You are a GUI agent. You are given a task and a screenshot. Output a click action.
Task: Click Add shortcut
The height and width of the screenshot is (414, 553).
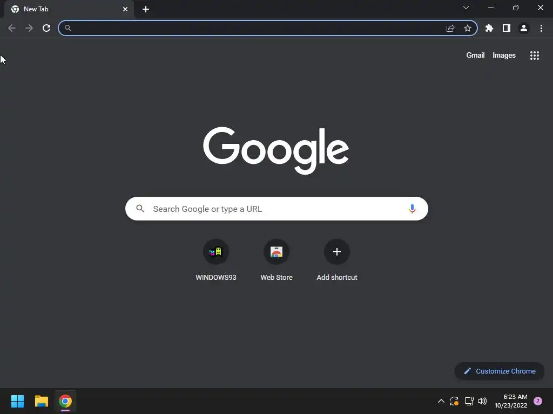pyautogui.click(x=337, y=260)
